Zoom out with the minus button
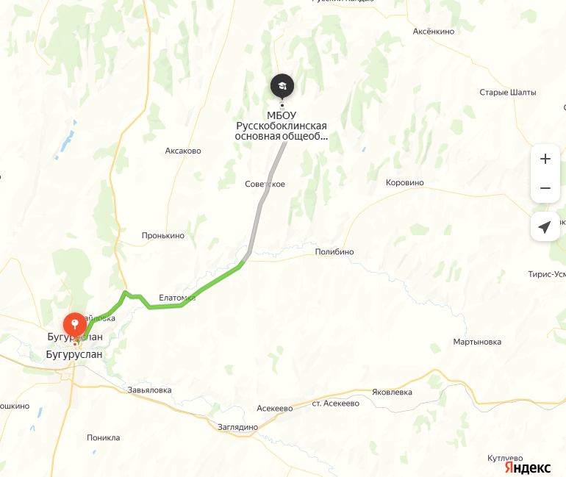Screen dimensions: 566x477 [545, 188]
